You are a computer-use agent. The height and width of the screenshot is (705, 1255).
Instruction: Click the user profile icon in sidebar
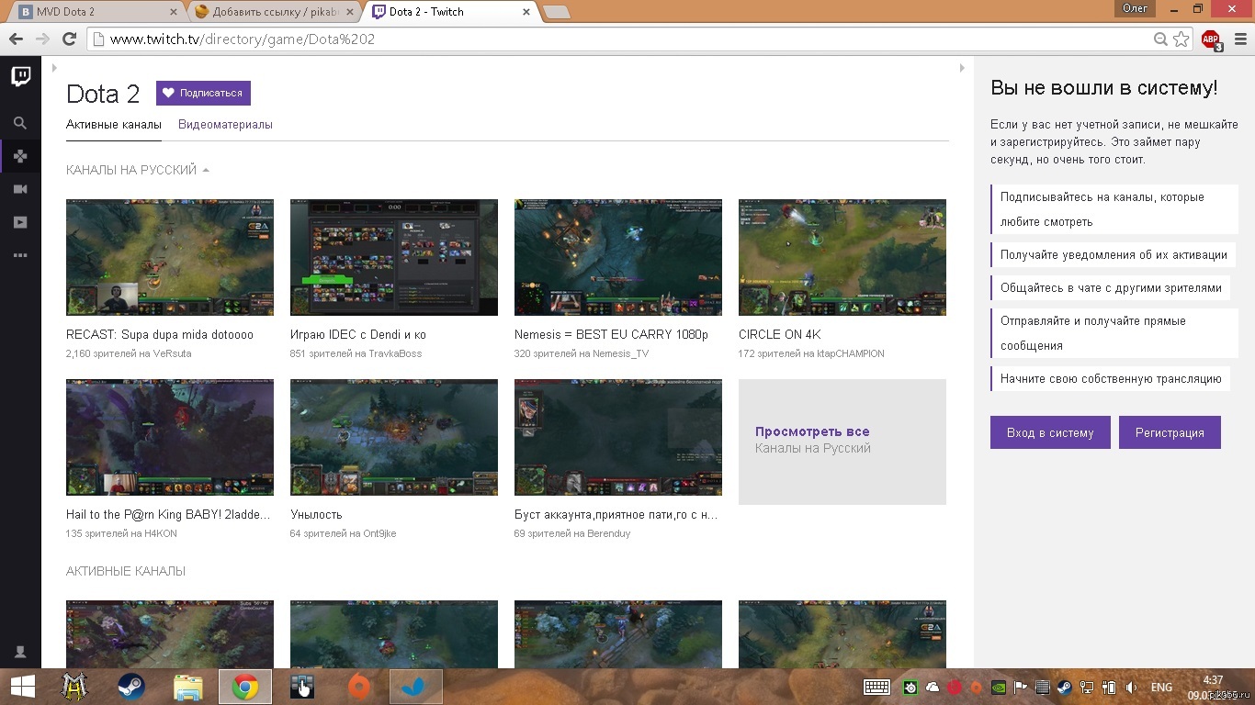pos(20,652)
